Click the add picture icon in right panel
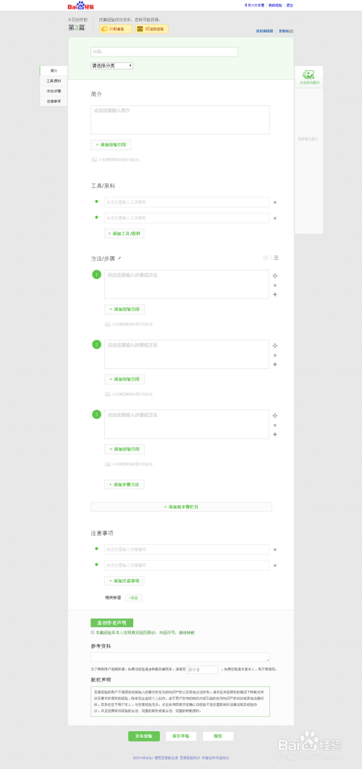The image size is (362, 769). [308, 75]
